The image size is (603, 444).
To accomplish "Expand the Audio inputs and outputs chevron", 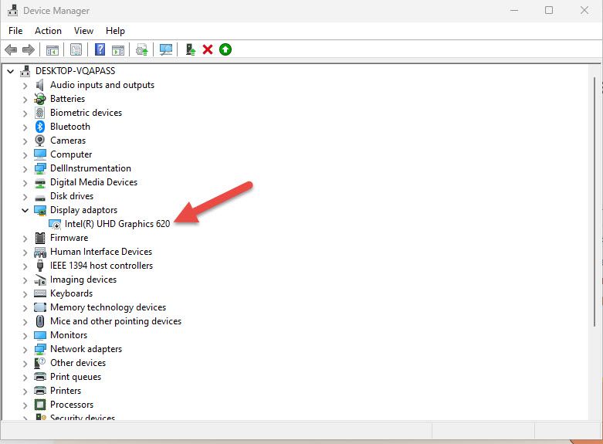I will (x=25, y=86).
